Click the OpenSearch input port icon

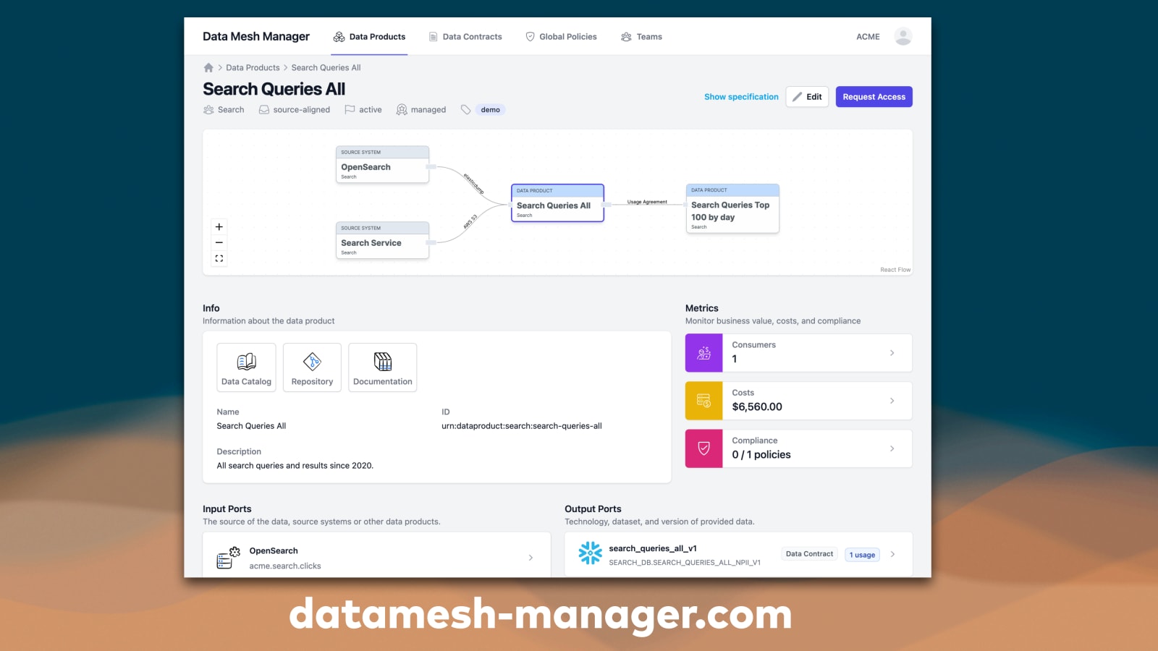point(228,558)
